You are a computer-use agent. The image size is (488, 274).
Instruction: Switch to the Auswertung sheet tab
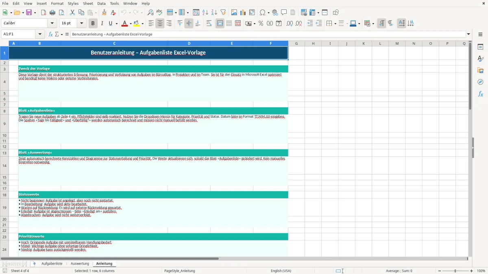pyautogui.click(x=80, y=263)
